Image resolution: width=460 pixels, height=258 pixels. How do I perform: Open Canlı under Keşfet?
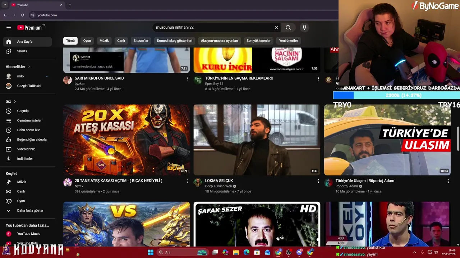(x=27, y=191)
